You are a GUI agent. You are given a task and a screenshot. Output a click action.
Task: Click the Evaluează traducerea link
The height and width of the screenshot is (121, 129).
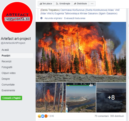75,18
